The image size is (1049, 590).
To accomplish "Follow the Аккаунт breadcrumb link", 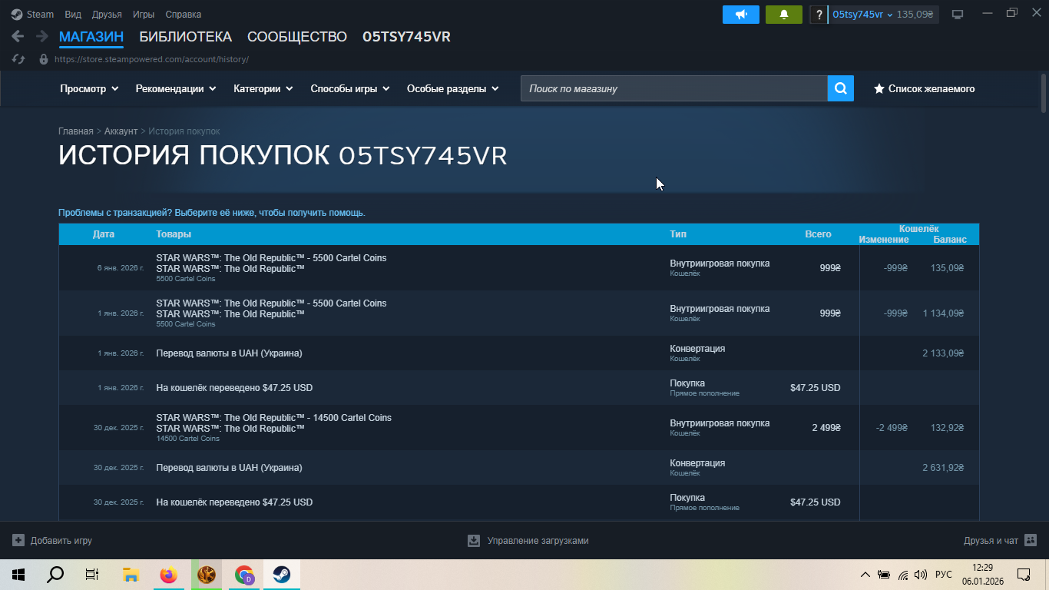I will click(x=121, y=131).
